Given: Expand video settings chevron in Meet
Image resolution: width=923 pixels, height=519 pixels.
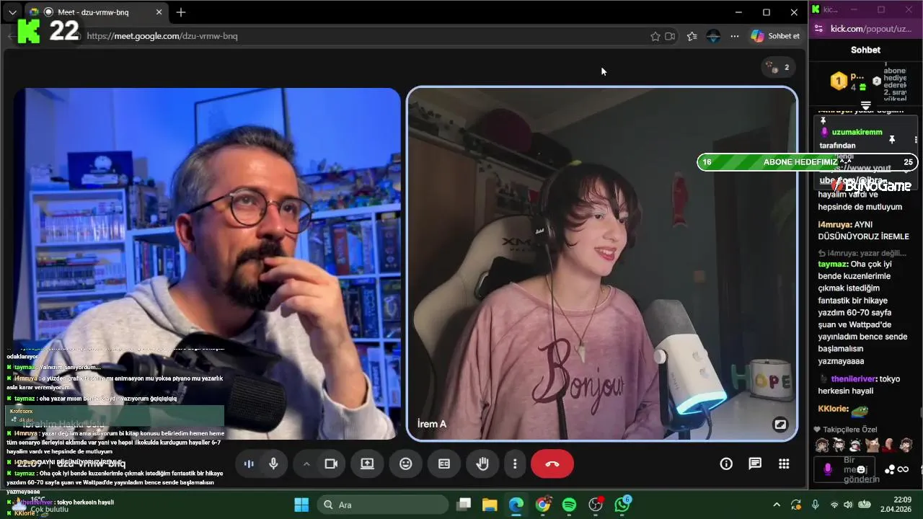Looking at the screenshot, I should tap(306, 464).
